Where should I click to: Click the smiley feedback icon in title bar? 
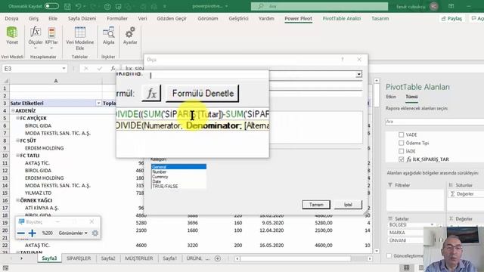click(107, 6)
